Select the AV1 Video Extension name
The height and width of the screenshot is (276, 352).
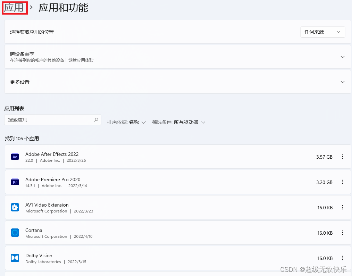click(47, 205)
